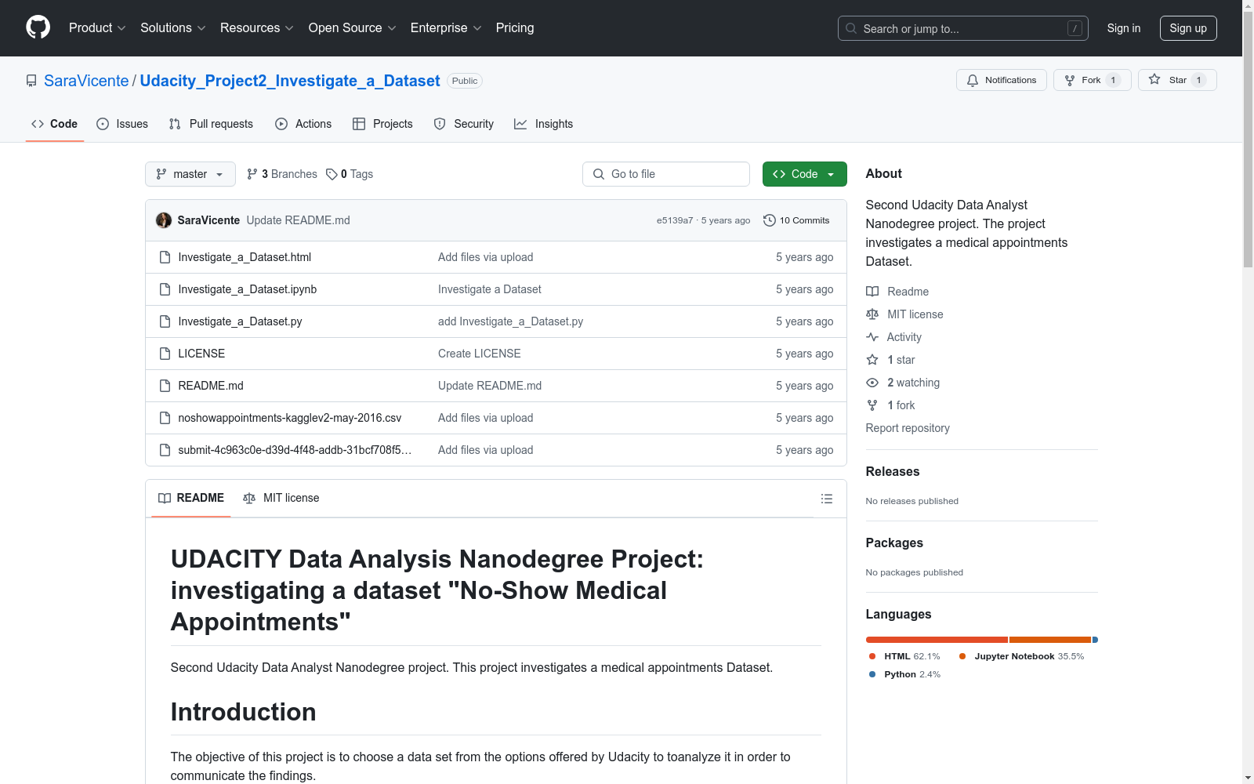Switch to the Issues tab

click(x=122, y=124)
